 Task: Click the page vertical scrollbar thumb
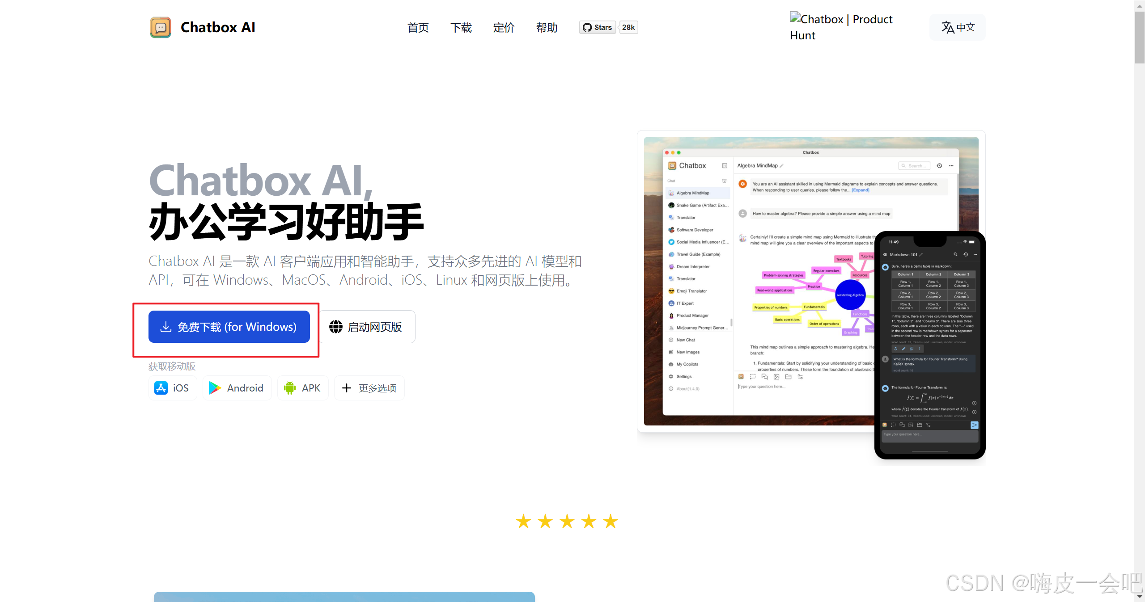[1139, 38]
